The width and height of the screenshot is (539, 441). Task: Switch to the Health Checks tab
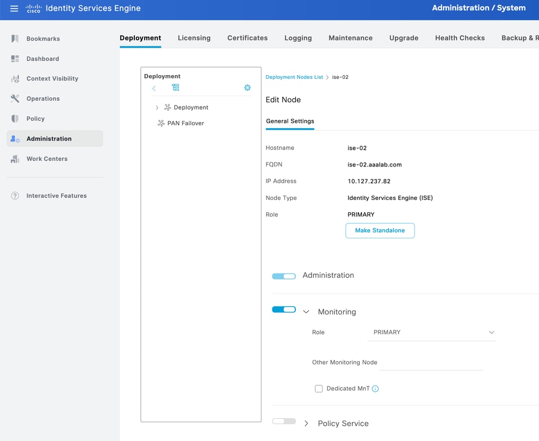[x=460, y=38]
